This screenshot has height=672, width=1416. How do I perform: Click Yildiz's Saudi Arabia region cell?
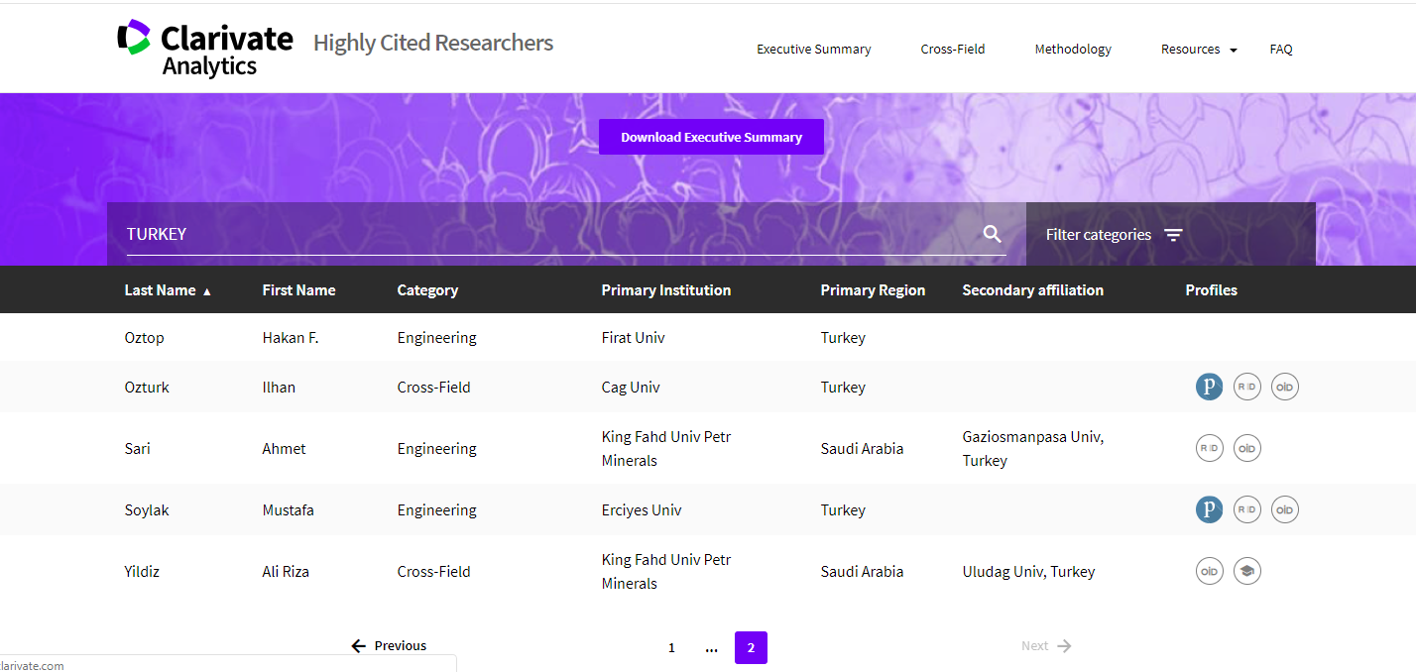coord(862,571)
